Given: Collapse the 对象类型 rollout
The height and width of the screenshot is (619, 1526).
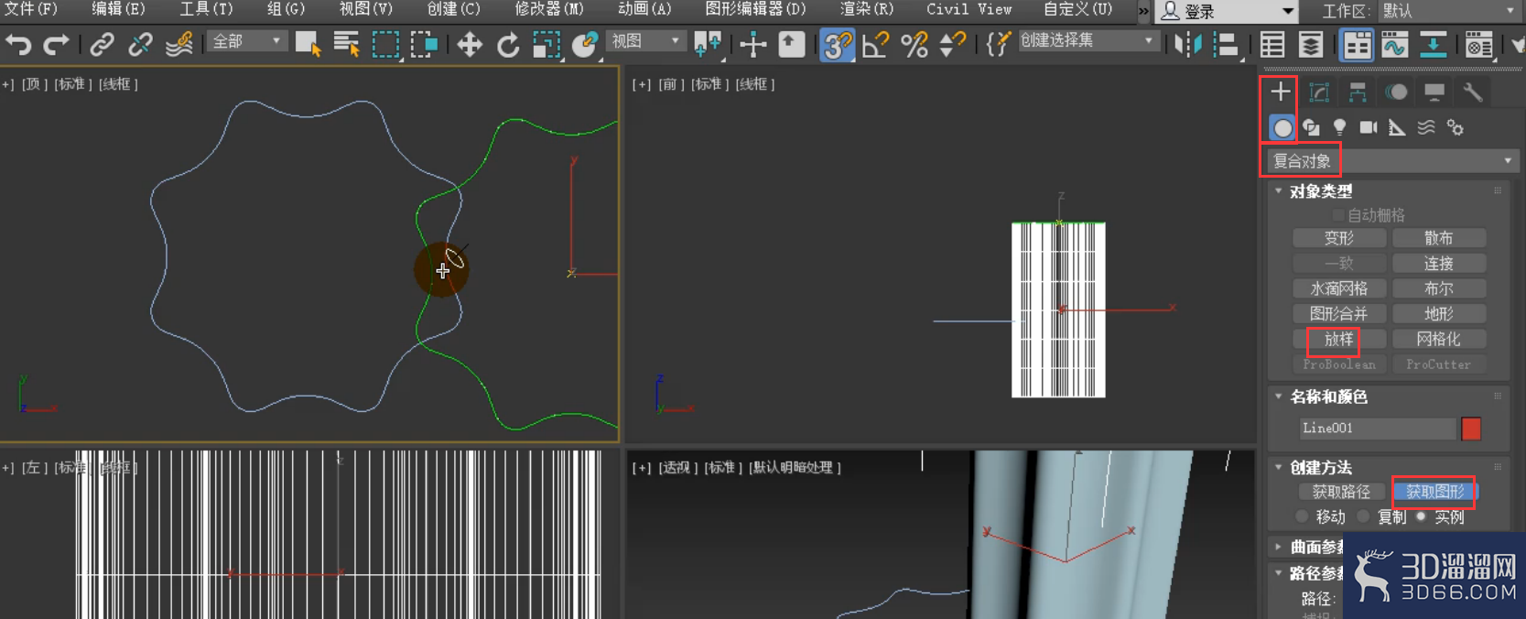Looking at the screenshot, I should pyautogui.click(x=1320, y=191).
